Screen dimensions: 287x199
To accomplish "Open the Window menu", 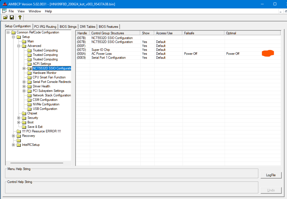I will 35,11.
